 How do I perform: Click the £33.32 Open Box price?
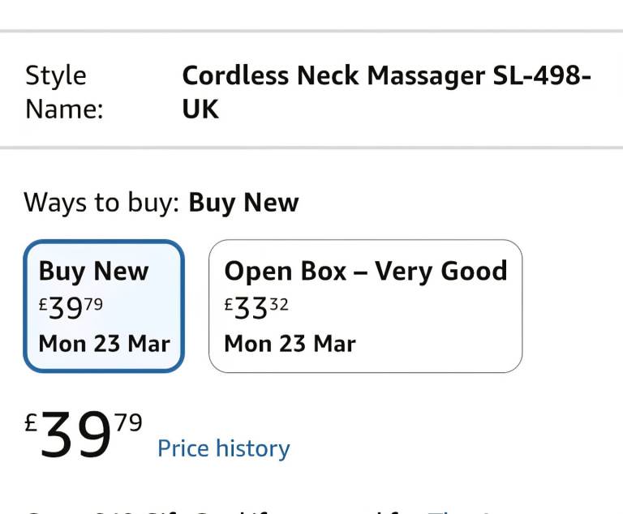[x=256, y=308]
